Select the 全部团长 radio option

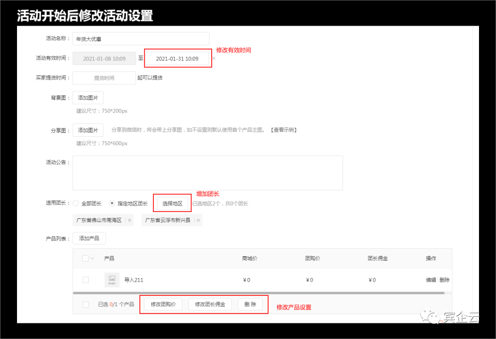coord(76,203)
